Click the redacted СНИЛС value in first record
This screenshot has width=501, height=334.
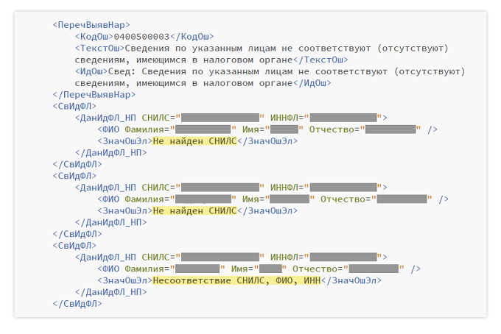[x=220, y=118]
